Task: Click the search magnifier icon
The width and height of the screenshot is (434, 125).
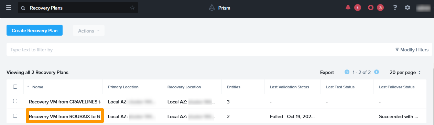Action: click(23, 8)
